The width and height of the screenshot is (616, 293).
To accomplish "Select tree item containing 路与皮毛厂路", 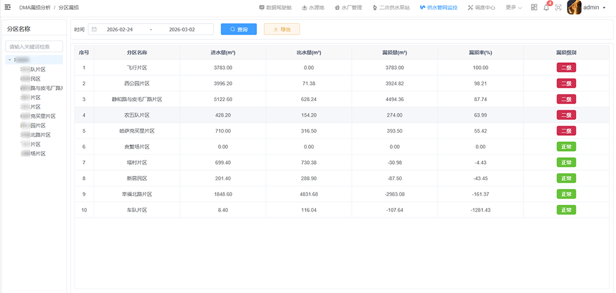I will tap(41, 88).
